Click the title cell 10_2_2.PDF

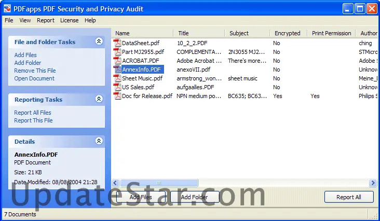coord(193,43)
